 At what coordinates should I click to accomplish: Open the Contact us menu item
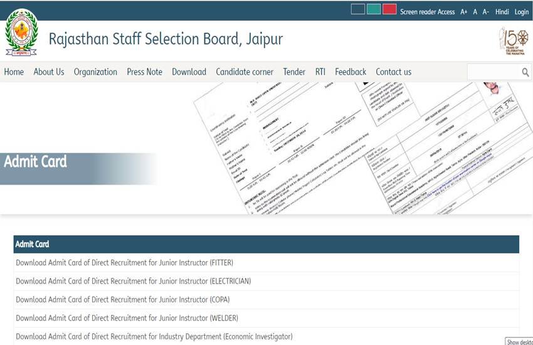pos(393,72)
